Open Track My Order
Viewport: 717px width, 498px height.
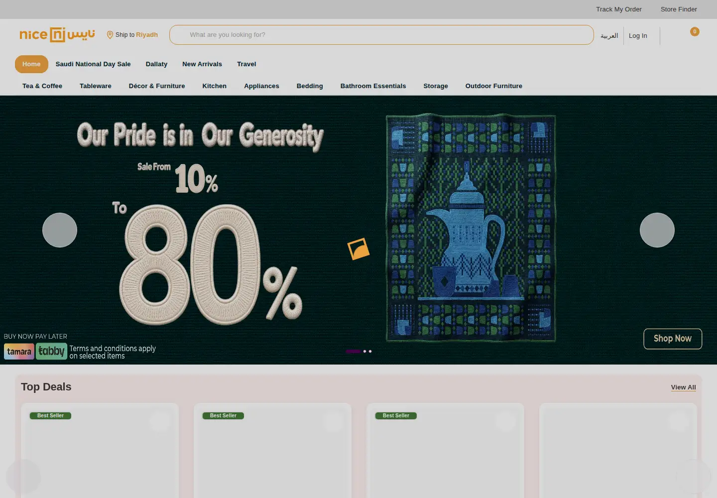[x=619, y=9]
